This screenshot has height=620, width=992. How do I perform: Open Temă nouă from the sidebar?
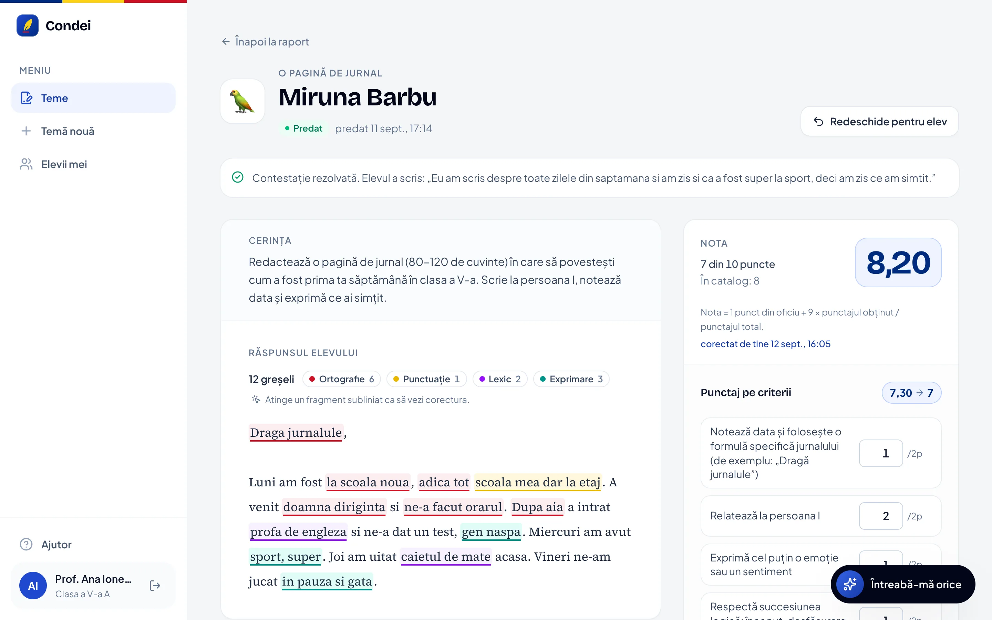[93, 131]
